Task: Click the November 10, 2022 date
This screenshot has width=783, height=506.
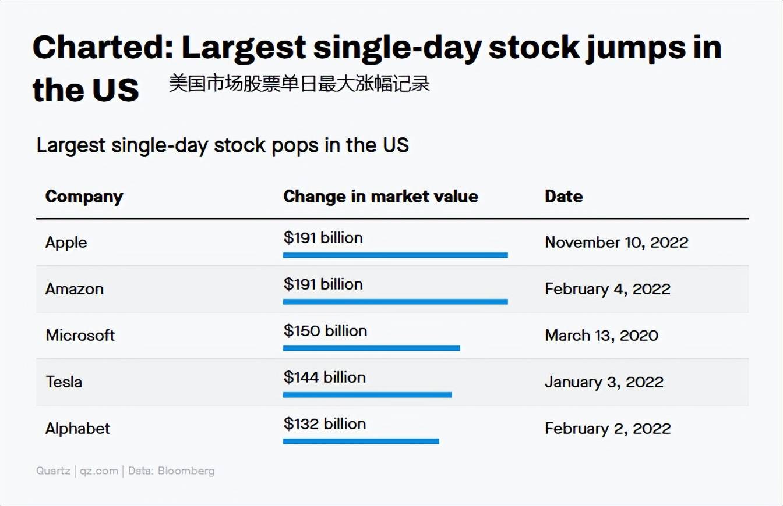Action: click(616, 243)
